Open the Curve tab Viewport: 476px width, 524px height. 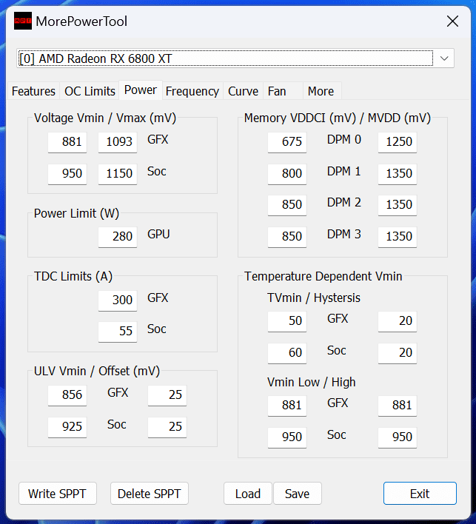coord(243,91)
